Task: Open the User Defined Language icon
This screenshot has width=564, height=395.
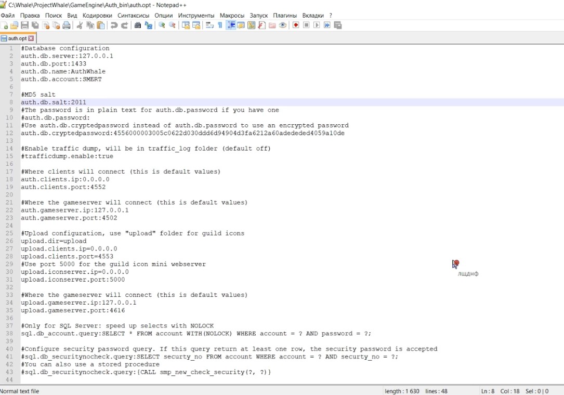Action: click(241, 25)
